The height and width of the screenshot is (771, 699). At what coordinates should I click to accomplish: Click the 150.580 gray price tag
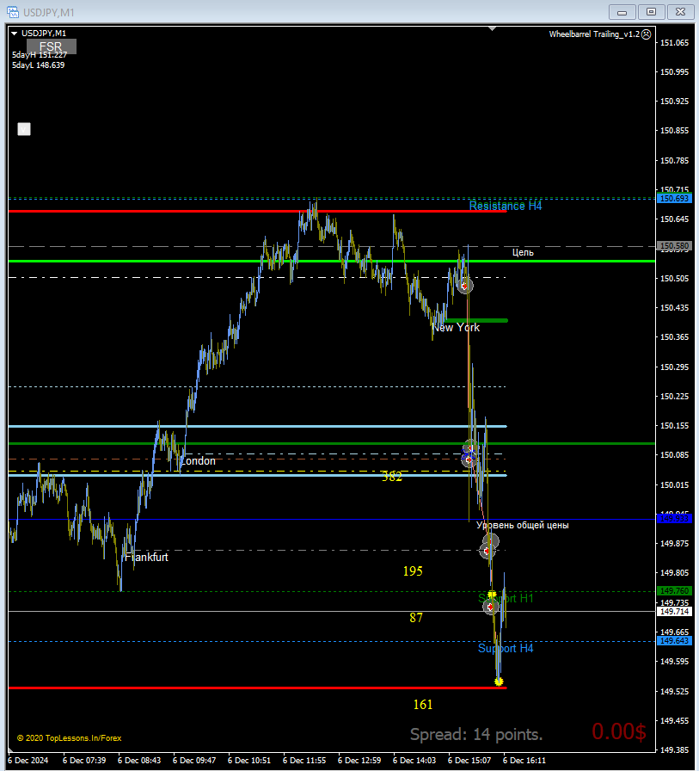674,246
